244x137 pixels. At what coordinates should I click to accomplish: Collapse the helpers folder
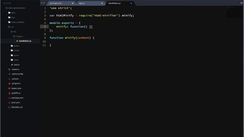14,37
